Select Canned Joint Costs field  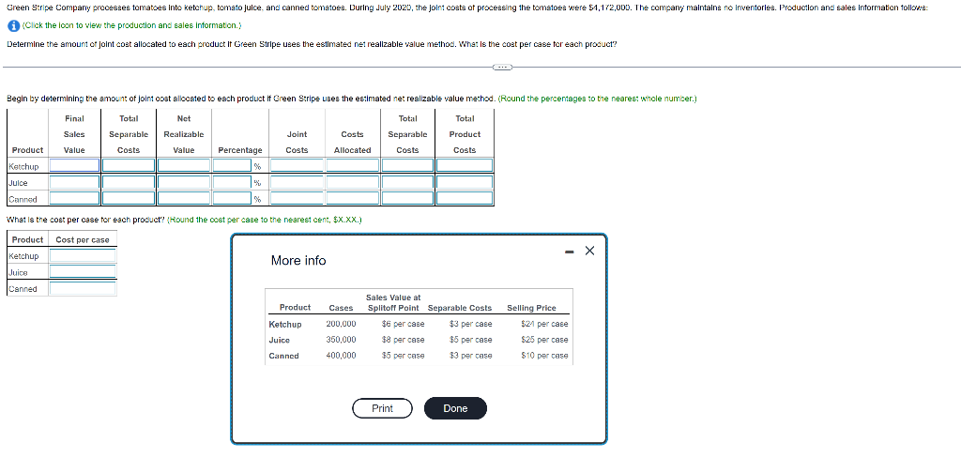click(297, 198)
